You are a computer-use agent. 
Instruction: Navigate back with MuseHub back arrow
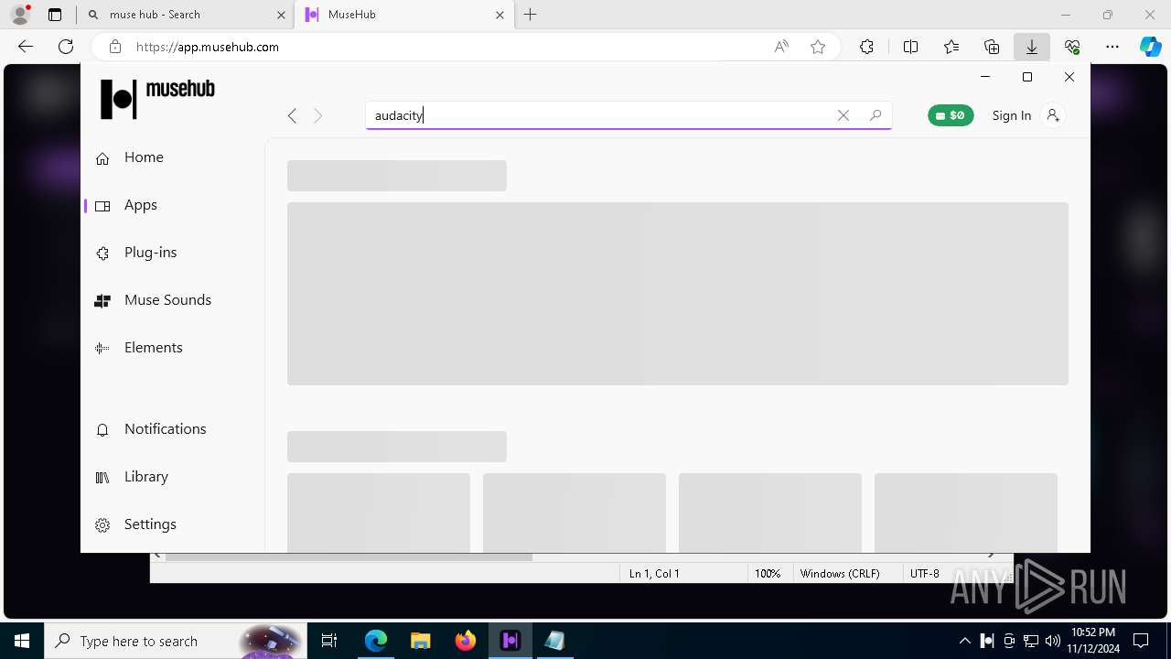[292, 115]
